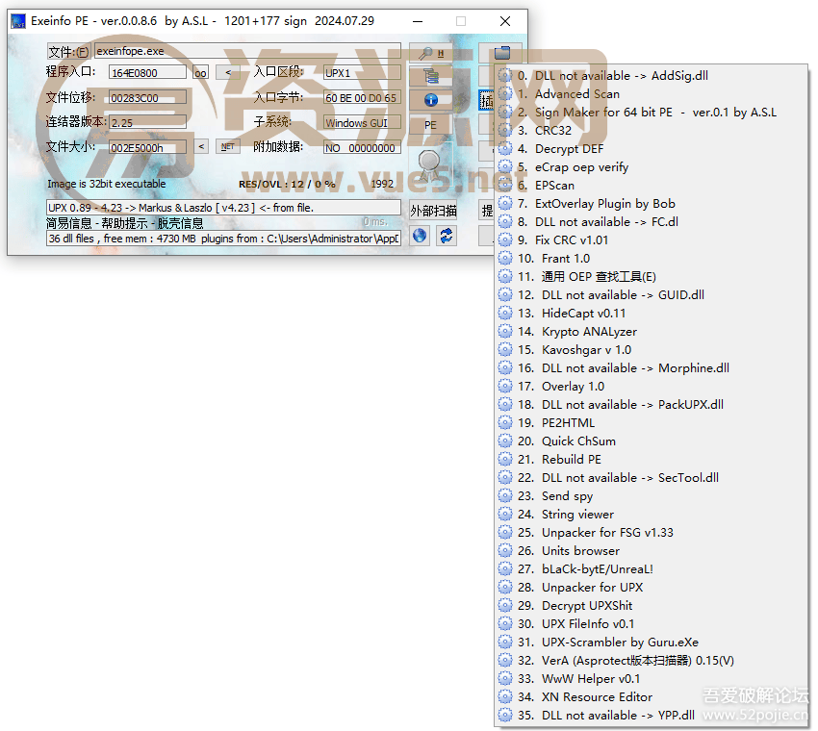
Task: Click gear icon next to SecTool.dll entry
Action: [505, 478]
